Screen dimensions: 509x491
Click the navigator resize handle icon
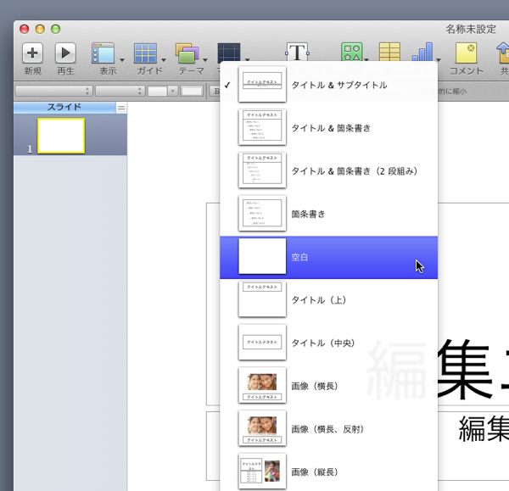[121, 108]
